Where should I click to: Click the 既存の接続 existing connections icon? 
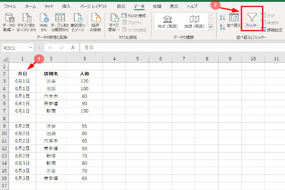coord(95,21)
